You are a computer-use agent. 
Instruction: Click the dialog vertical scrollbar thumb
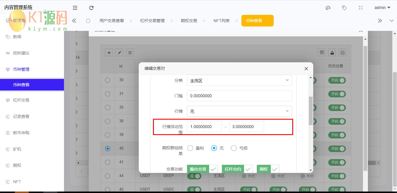point(311,111)
